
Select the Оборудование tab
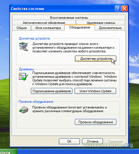(x=80, y=27)
